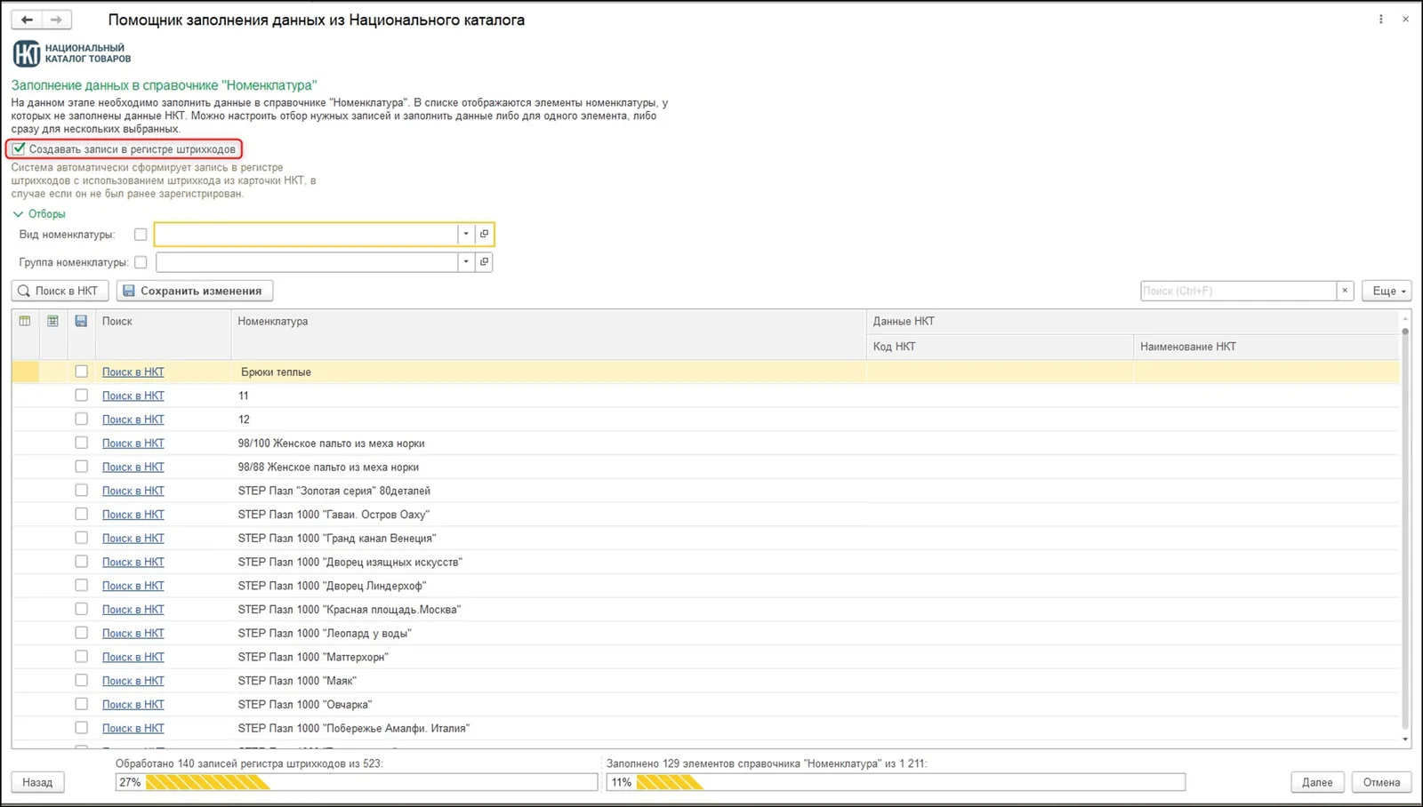Click the second table grid icon in the header
Screen dimensions: 1423x807
(53, 321)
